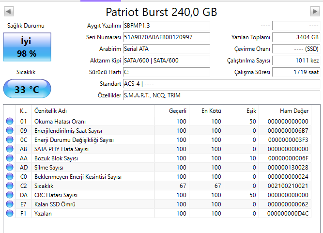The image size is (323, 233).
Task: Select the Enerjilendirilmiş Saat Sayısı row name
Action: 68,131
